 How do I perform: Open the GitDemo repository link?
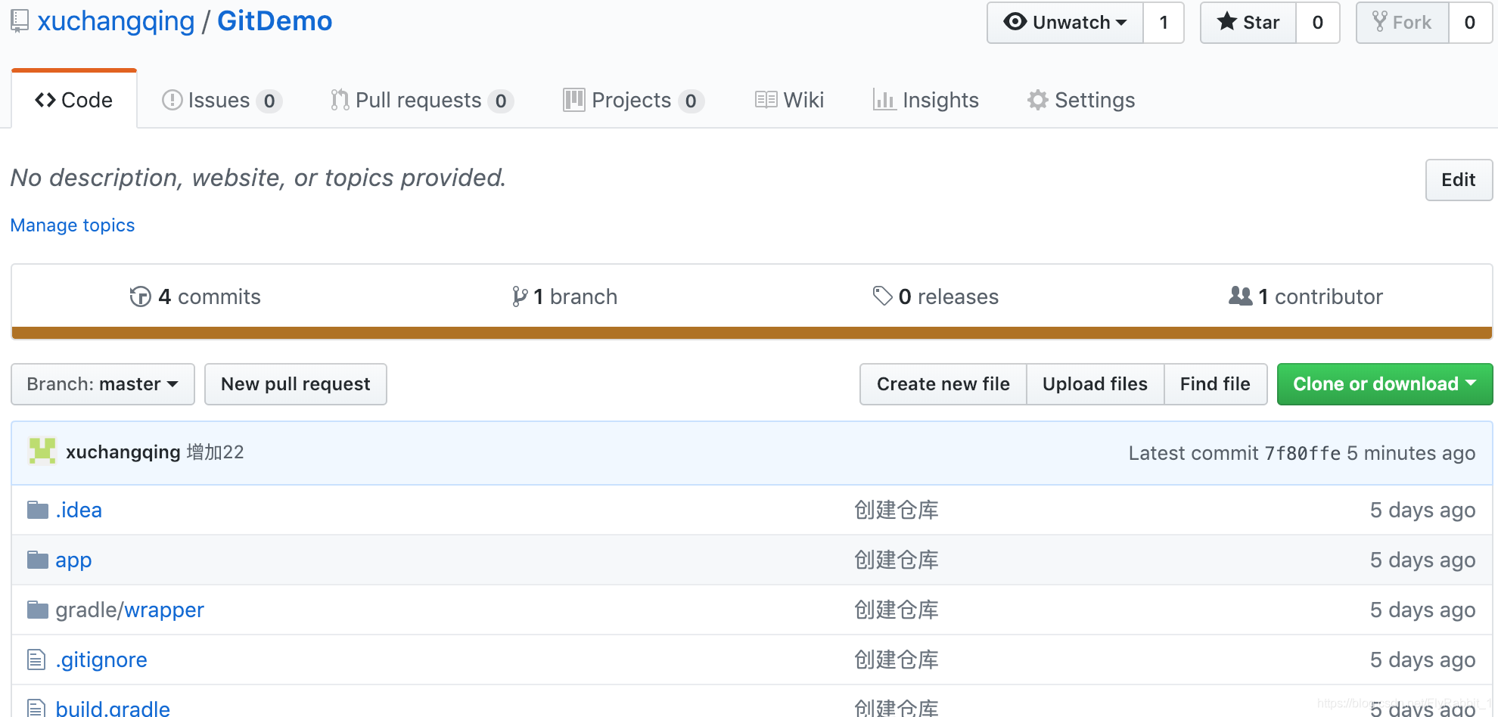coord(275,21)
